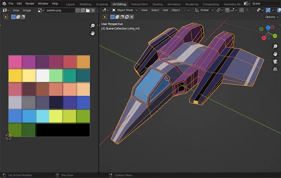The width and height of the screenshot is (281, 178).
Task: Open the image editor type selector
Action: (x=6, y=10)
